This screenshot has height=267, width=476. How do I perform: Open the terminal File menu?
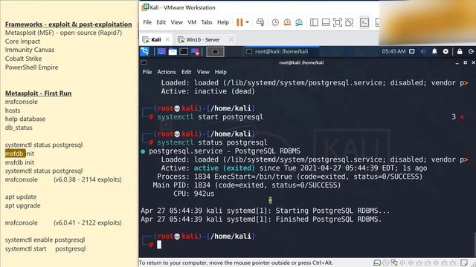pos(147,72)
